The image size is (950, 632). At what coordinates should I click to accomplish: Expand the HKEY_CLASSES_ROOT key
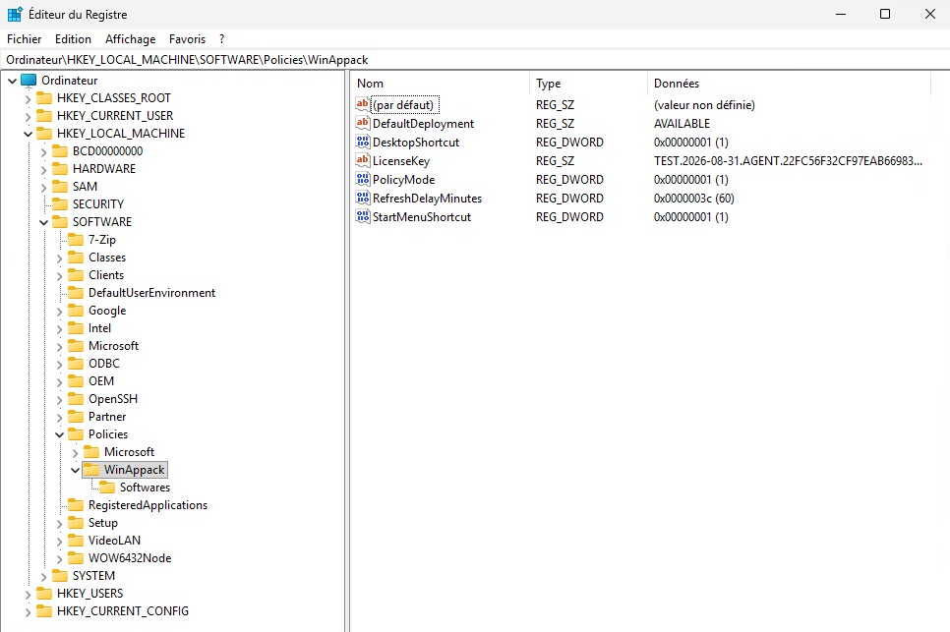pyautogui.click(x=28, y=98)
